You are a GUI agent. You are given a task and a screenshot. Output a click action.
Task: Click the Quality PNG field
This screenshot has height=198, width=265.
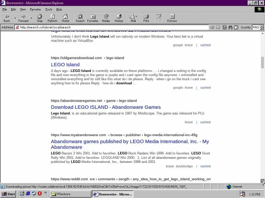pyautogui.click(x=256, y=27)
